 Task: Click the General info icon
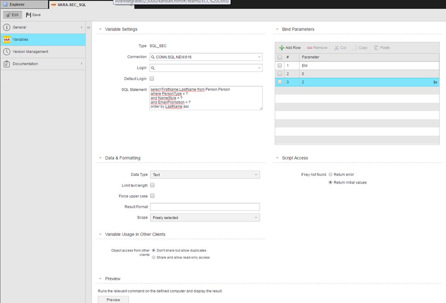(6, 27)
